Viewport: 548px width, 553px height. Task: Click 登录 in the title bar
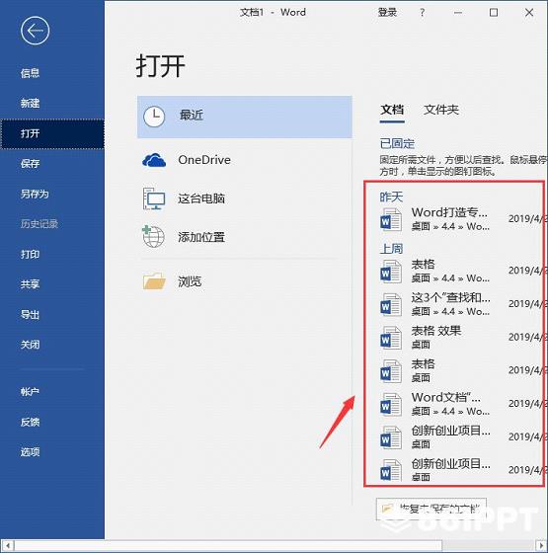[387, 13]
